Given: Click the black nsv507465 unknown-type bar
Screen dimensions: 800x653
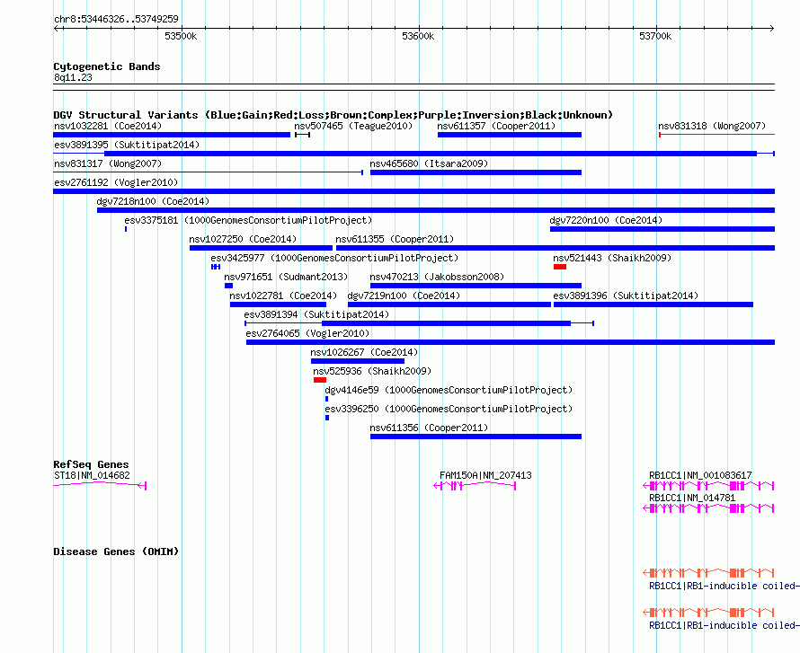Looking at the screenshot, I should coord(303,135).
